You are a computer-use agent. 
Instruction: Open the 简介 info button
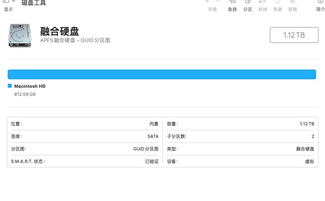coord(321,6)
